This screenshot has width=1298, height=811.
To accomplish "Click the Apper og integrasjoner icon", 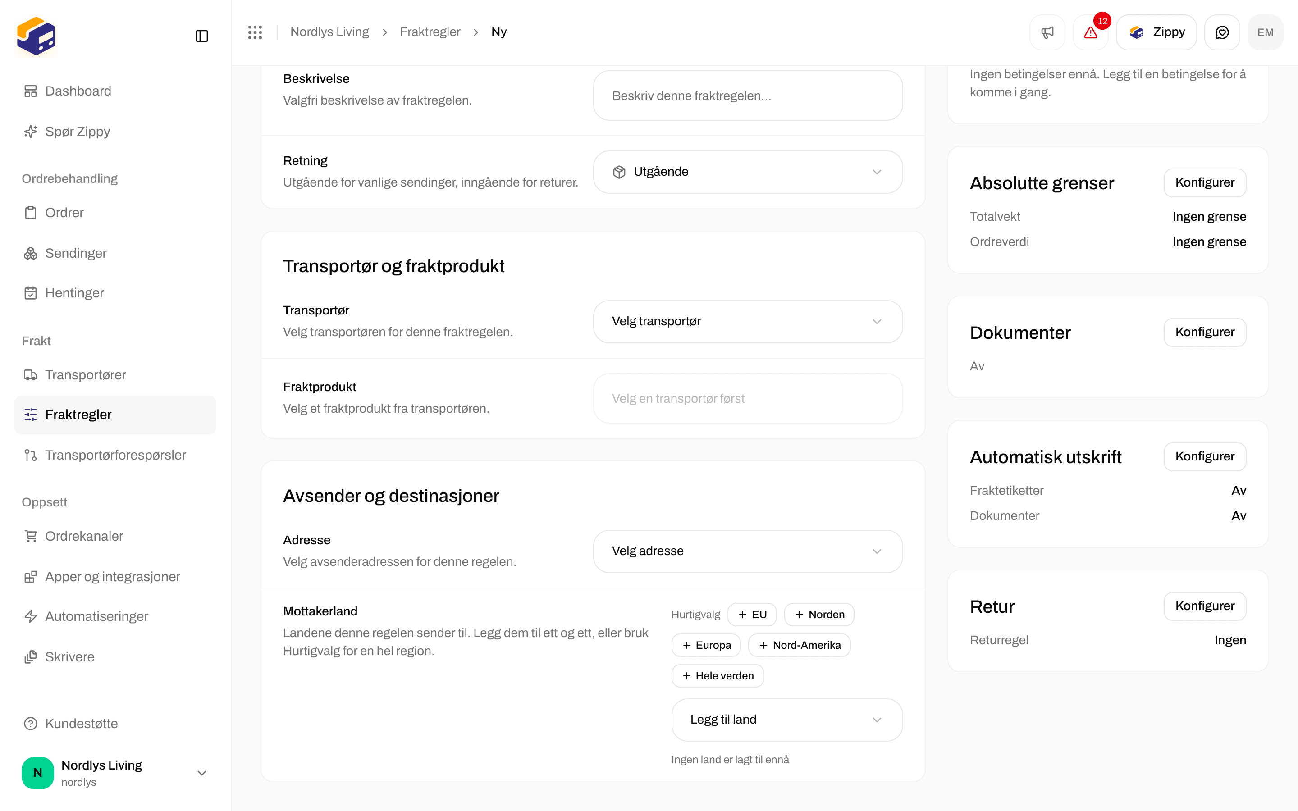I will tap(31, 577).
